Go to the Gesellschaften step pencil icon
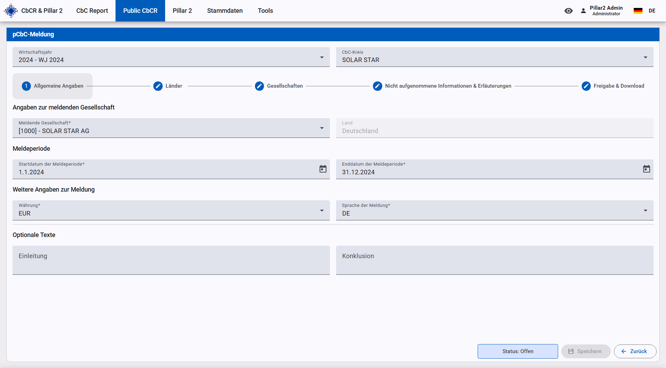The height and width of the screenshot is (368, 666). [259, 86]
